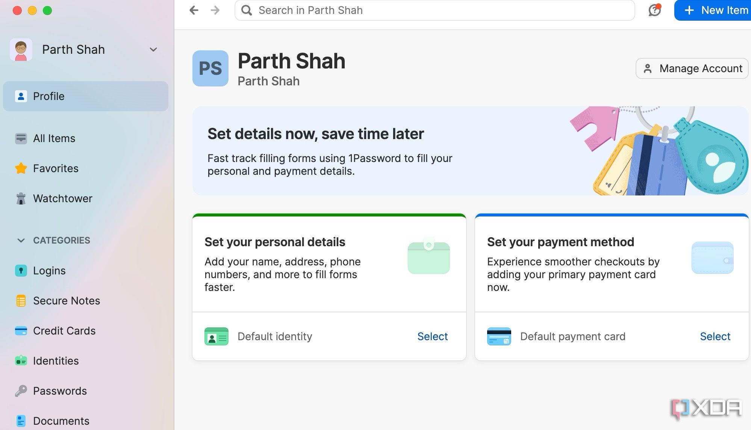Select the Profile sidebar item
The image size is (751, 430).
[86, 96]
